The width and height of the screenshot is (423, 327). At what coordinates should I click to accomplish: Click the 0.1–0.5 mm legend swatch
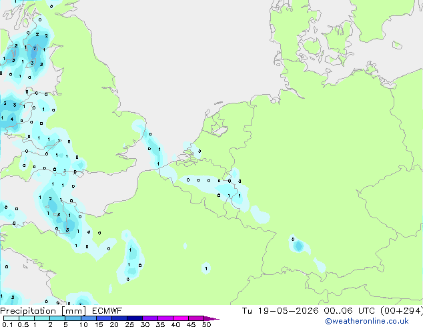pos(11,318)
